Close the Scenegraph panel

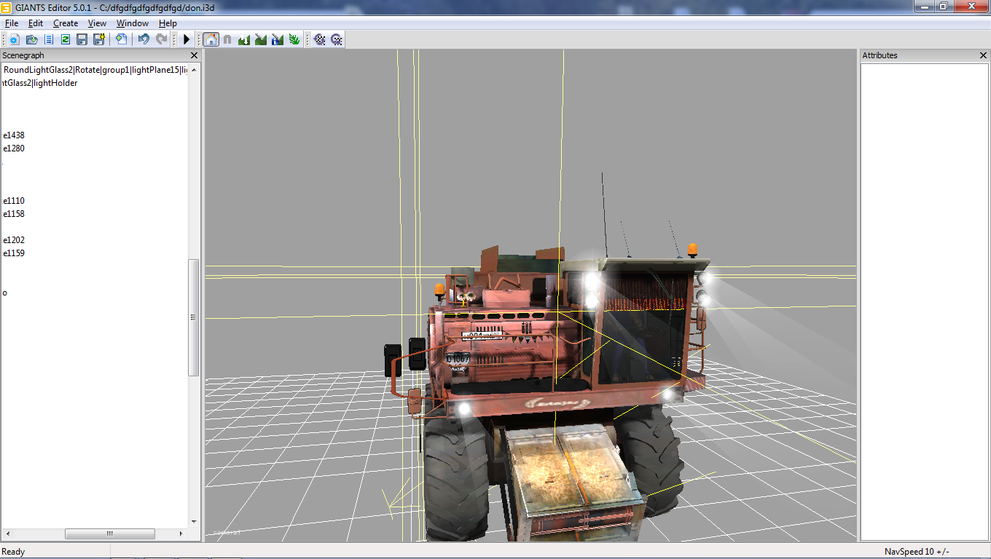(x=194, y=55)
